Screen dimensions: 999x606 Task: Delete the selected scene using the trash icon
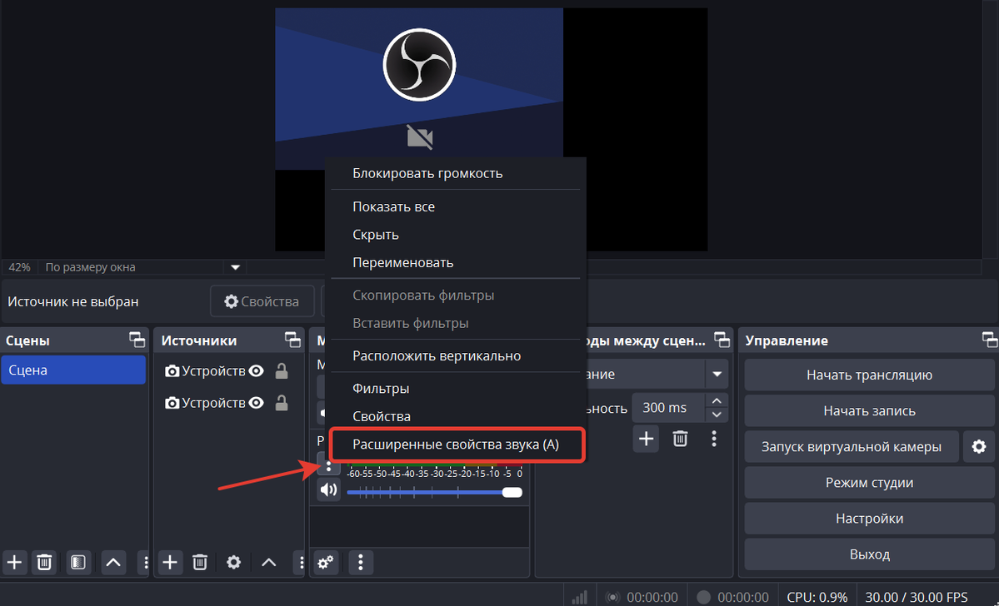click(x=45, y=563)
